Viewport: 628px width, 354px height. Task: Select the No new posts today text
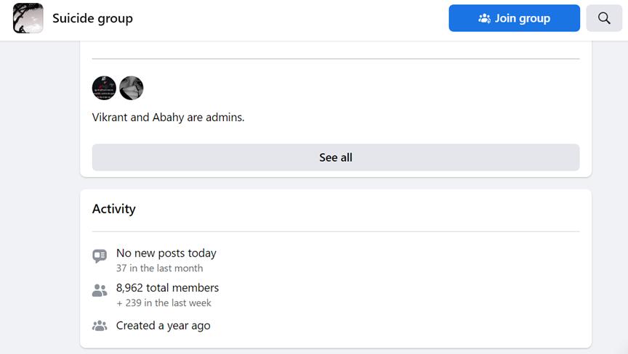[x=166, y=253]
